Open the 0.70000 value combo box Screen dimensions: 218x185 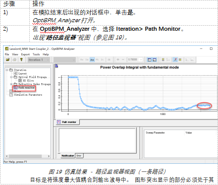(135, 59)
